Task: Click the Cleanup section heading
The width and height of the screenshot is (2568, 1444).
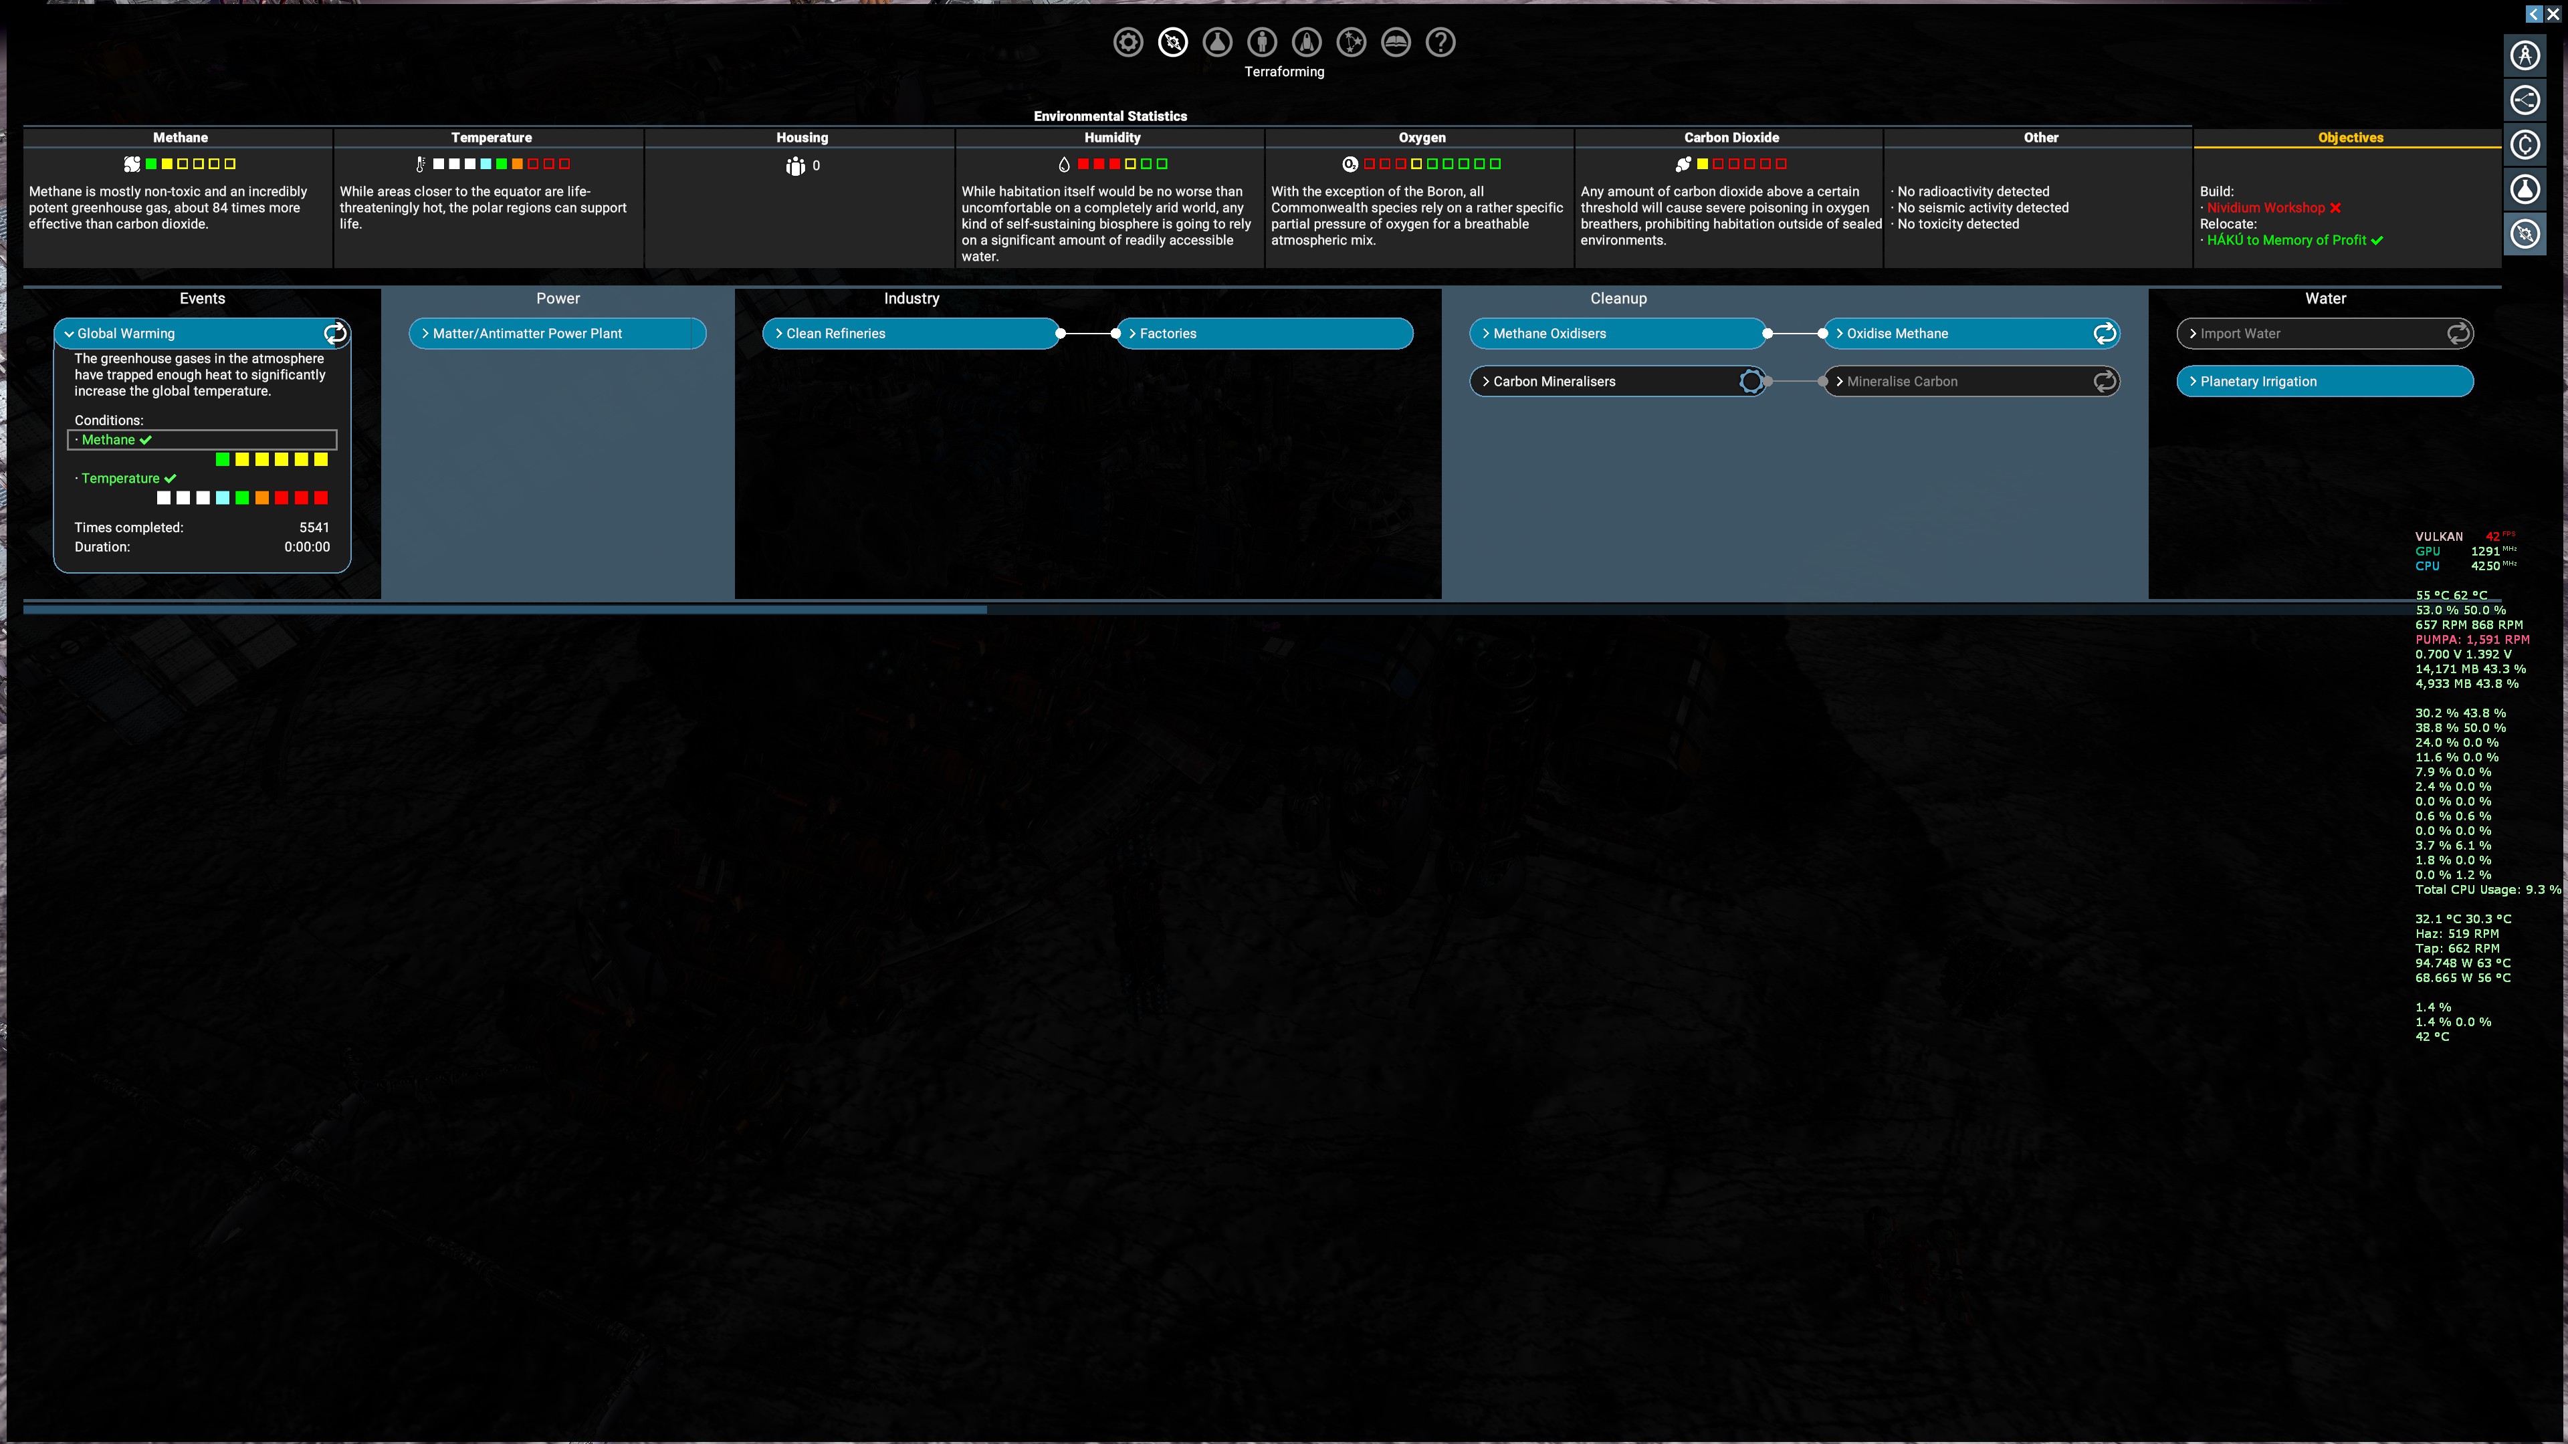Action: coord(1618,299)
